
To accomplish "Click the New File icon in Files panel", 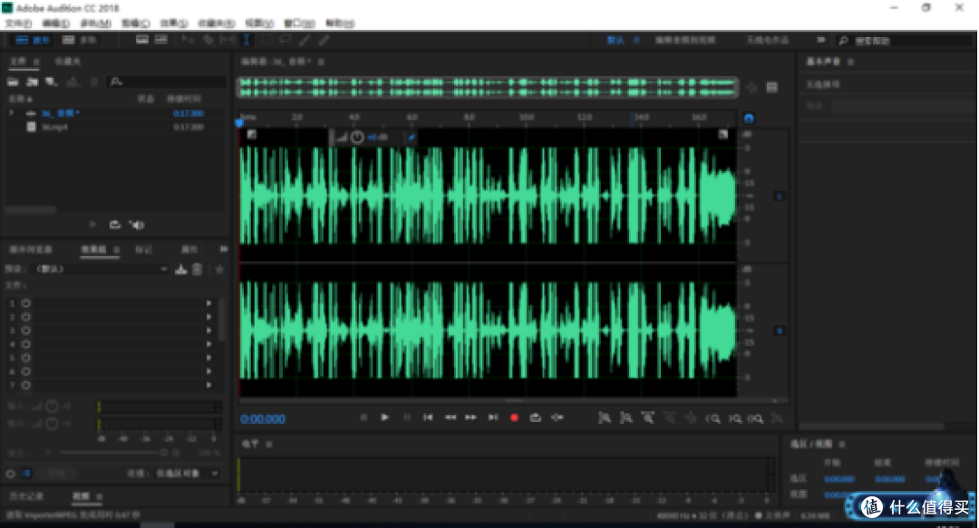I will point(52,82).
